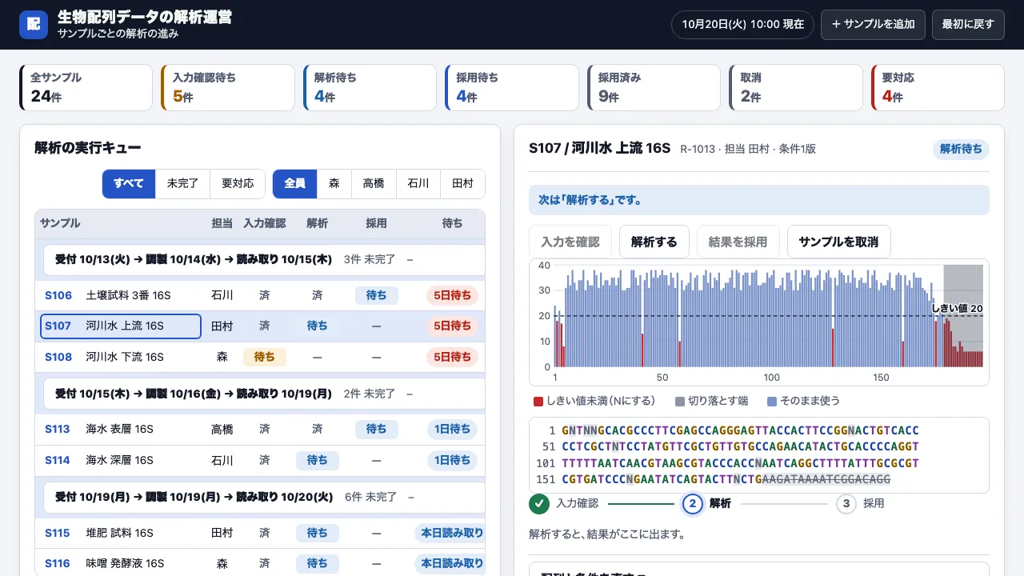The image size is (1024, 576).
Task: Collapse the 受付 10/15(木) batch group
Action: 264,394
